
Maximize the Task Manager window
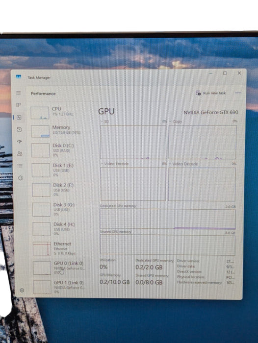(x=225, y=73)
